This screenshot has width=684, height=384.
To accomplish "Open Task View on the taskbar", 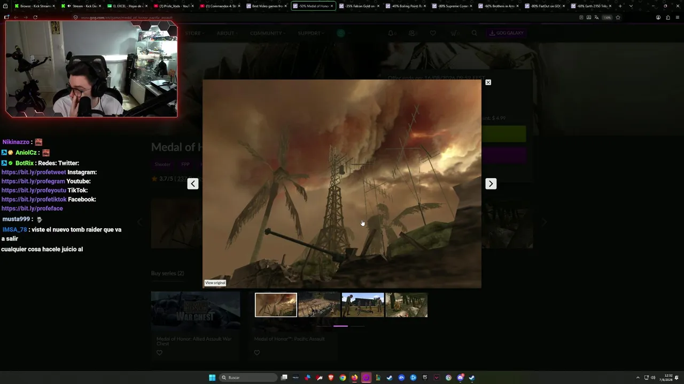I will pyautogui.click(x=284, y=378).
